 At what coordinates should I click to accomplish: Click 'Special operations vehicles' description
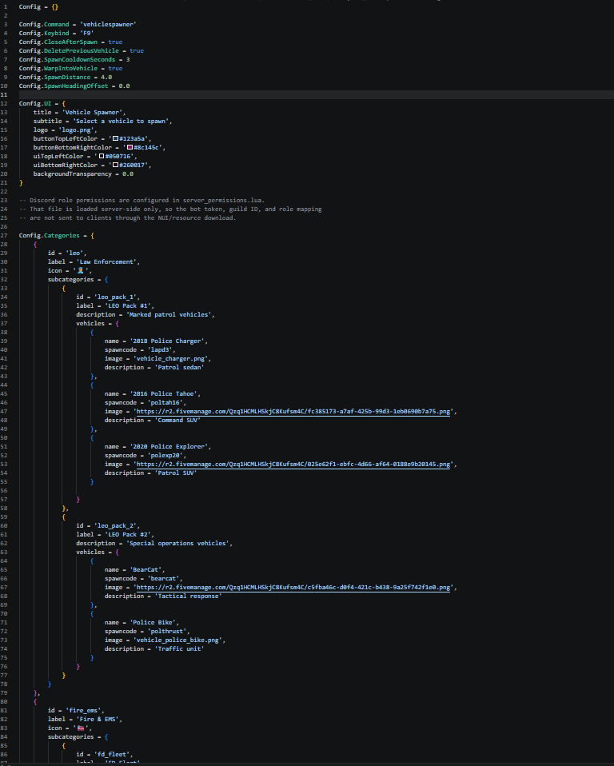[x=177, y=543]
